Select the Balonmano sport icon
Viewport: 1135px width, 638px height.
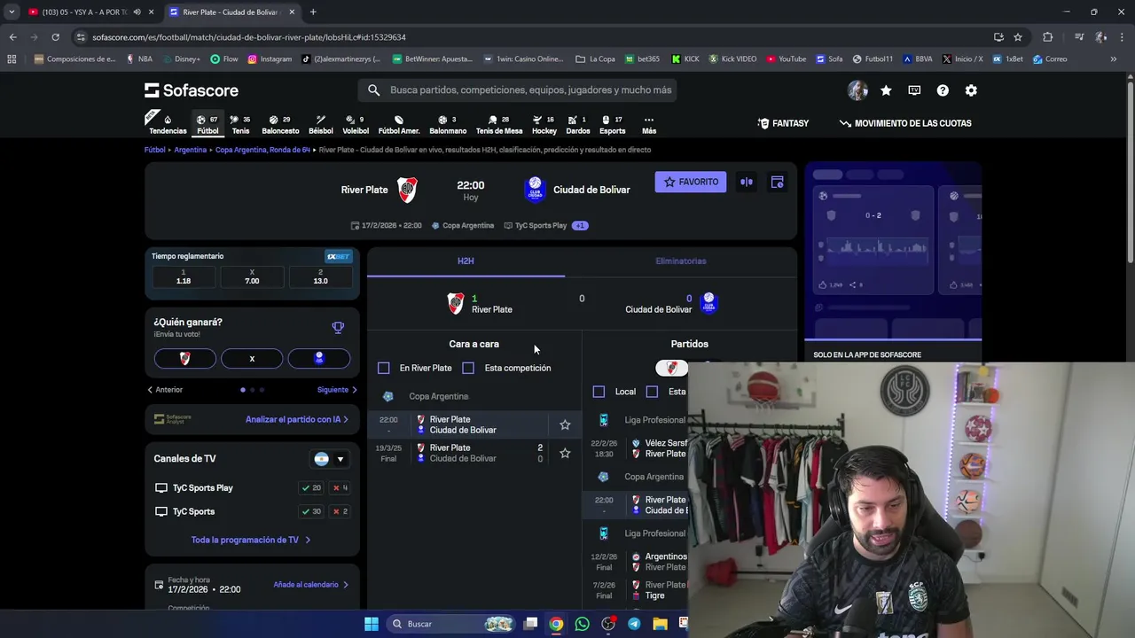[448, 124]
